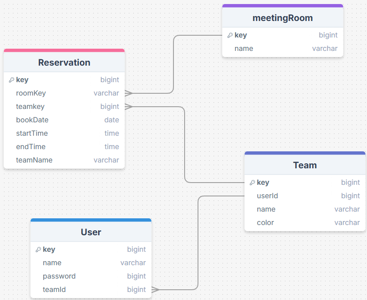Click the crow's foot connector at roomKey
Image resolution: width=367 pixels, height=300 pixels.
click(129, 93)
